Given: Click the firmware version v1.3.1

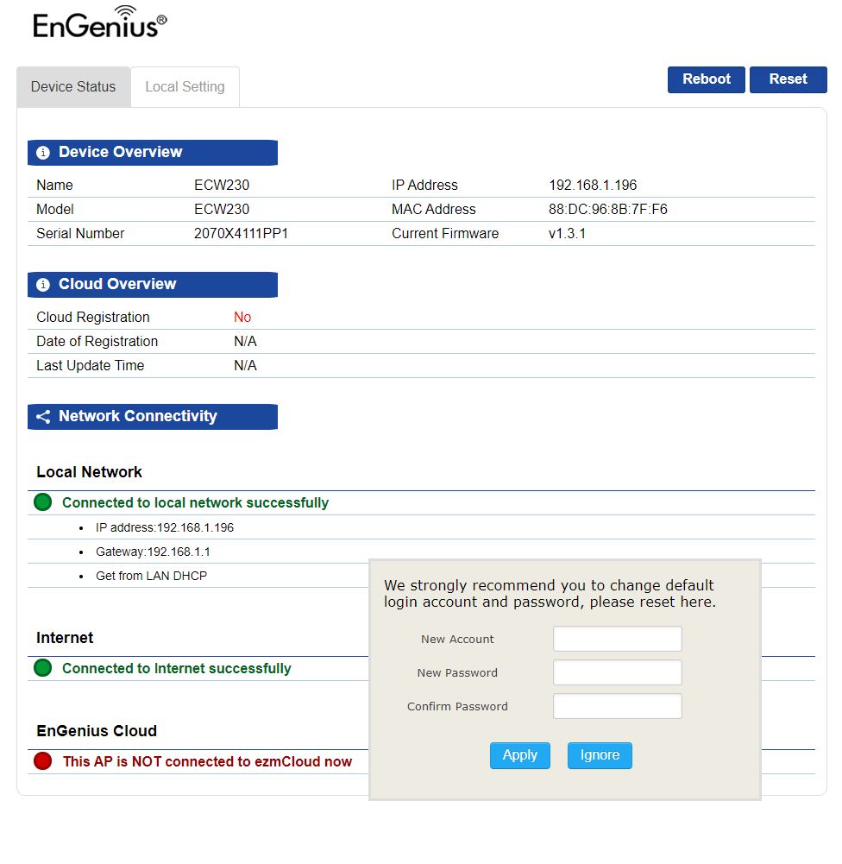Looking at the screenshot, I should (567, 234).
